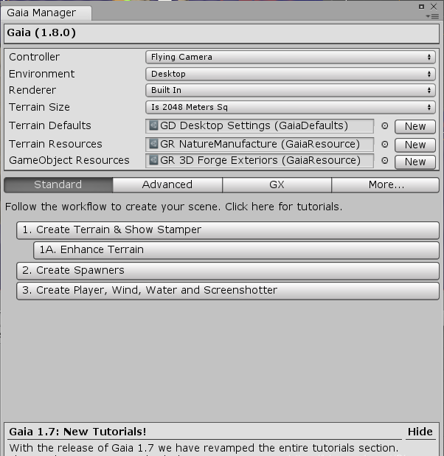Switch to the Advanced tab
The height and width of the screenshot is (456, 444).
click(167, 184)
